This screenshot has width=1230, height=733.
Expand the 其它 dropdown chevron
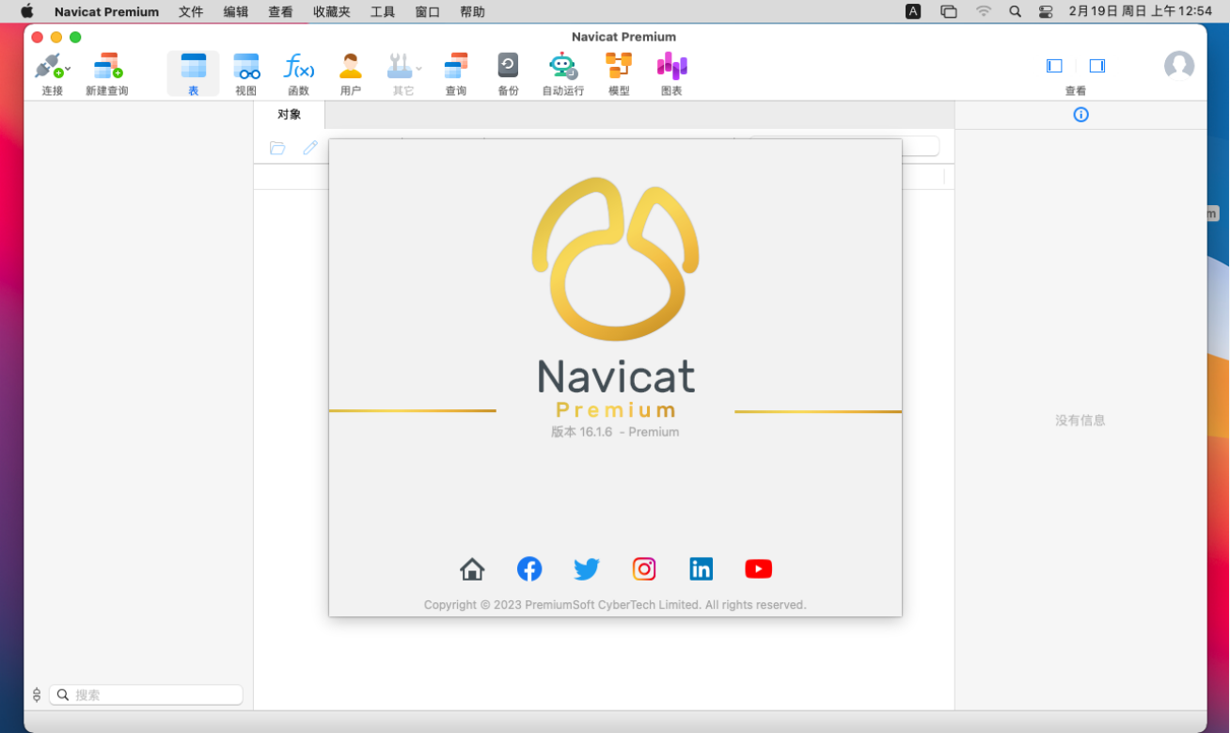[419, 68]
